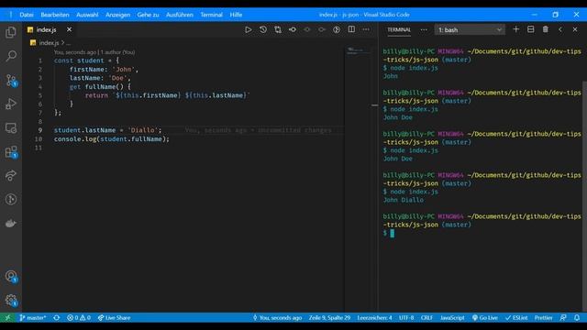Click 'You, seconds ago' blame status item
The height and width of the screenshot is (330, 587).
tap(277, 318)
